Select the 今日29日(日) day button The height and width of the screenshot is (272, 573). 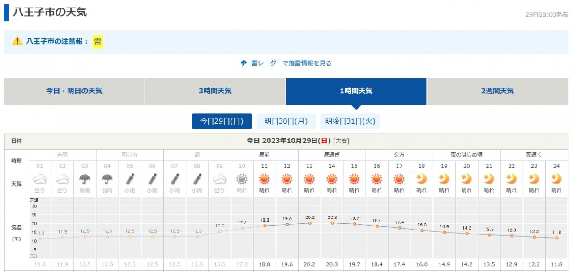222,121
